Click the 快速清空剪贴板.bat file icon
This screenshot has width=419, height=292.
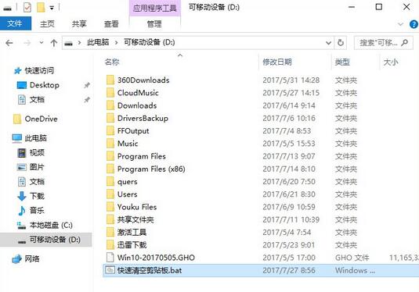pyautogui.click(x=110, y=270)
